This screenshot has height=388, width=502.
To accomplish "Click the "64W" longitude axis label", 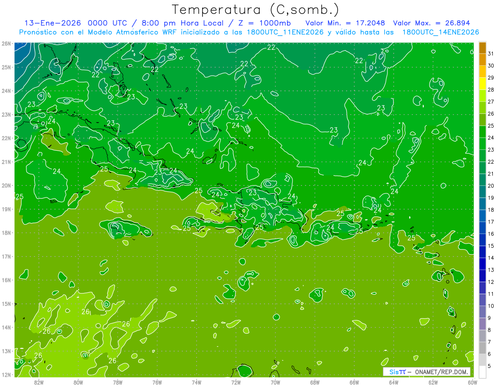I will coord(394,382).
